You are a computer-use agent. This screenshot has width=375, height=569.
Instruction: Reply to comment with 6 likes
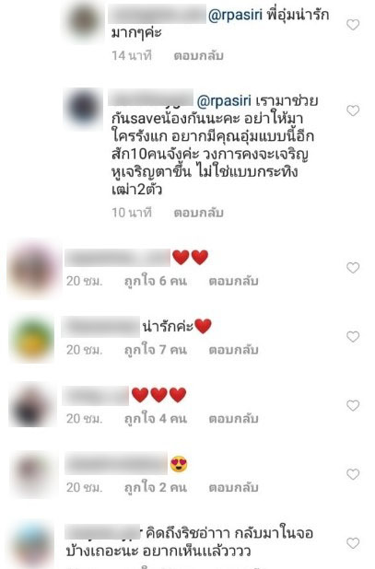(x=233, y=281)
